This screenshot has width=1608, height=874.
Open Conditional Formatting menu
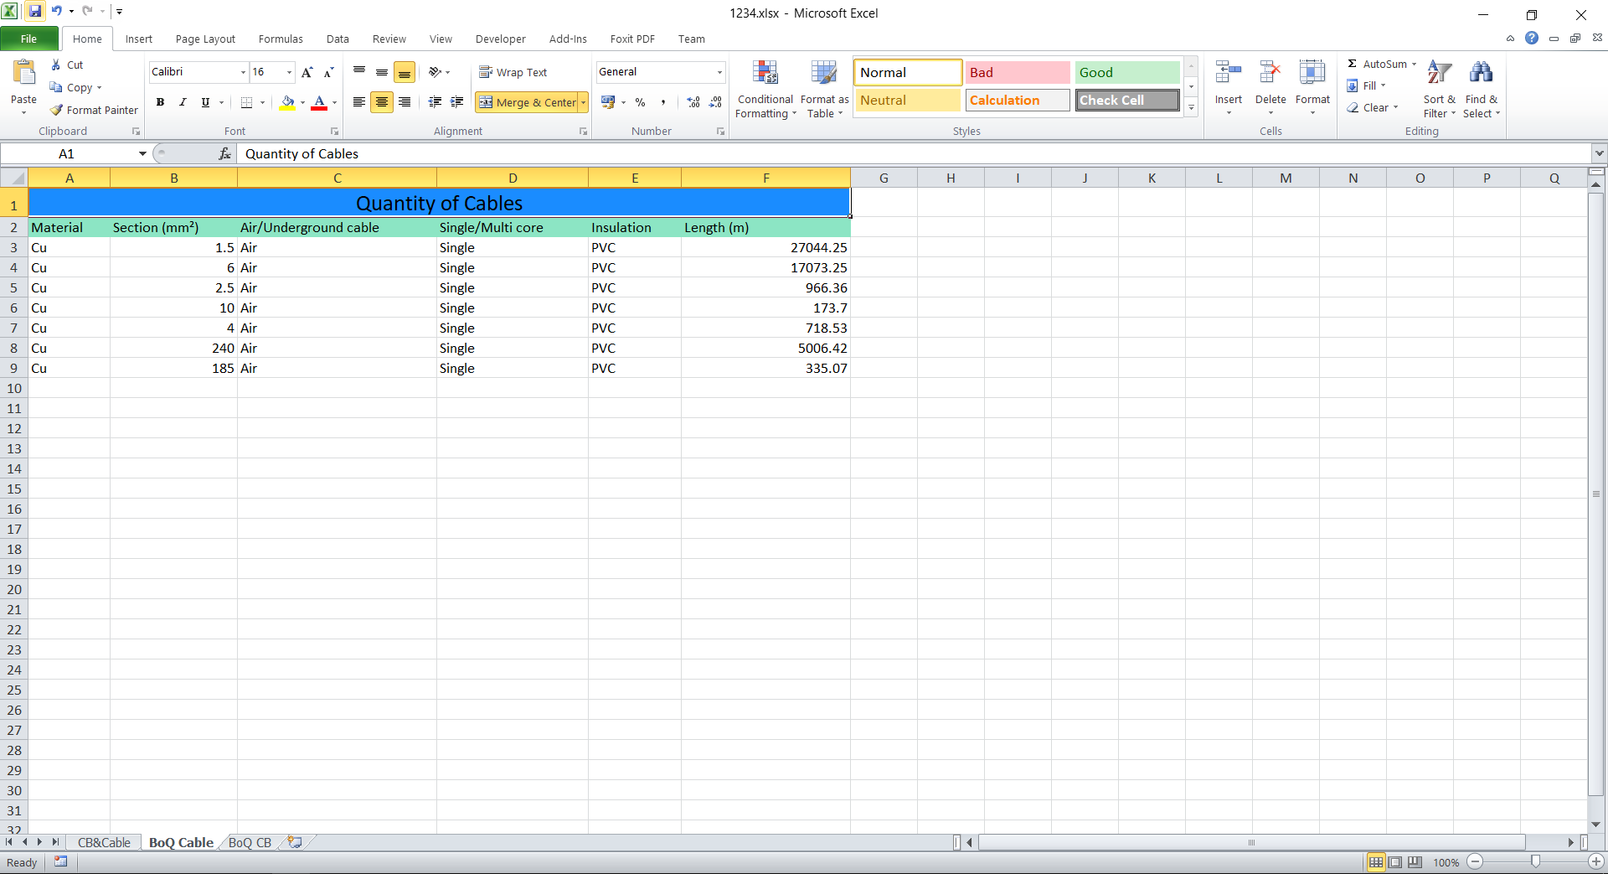(765, 89)
